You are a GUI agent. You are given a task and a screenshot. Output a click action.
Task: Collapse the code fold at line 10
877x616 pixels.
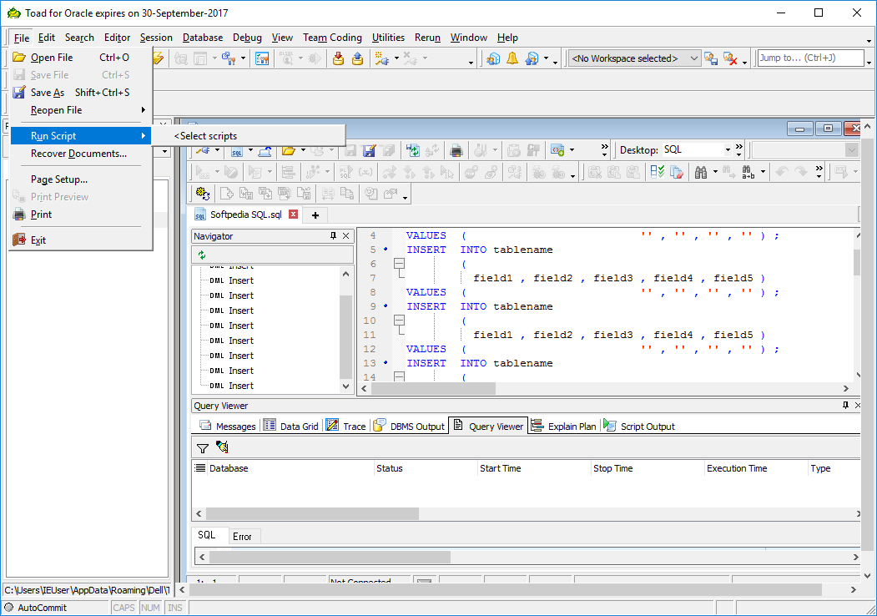click(x=399, y=321)
